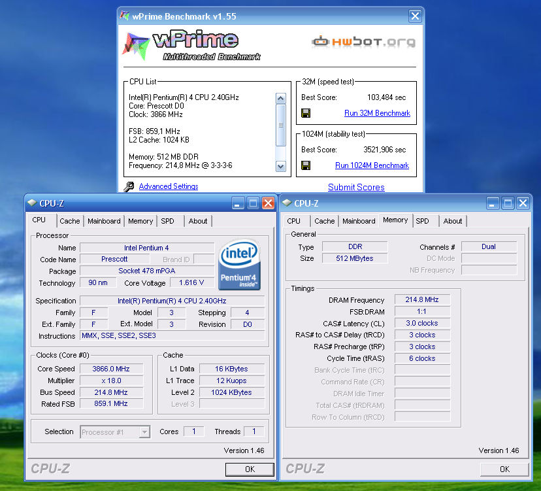
Task: Click the memory Type value DDR
Action: pyautogui.click(x=355, y=246)
